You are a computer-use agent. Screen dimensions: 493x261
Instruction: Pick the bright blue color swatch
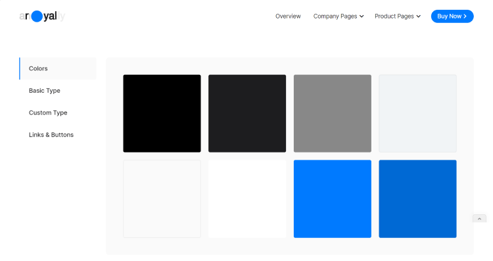(333, 199)
